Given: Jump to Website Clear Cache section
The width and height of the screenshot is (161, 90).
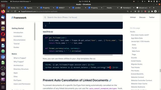Looking at the screenshot, I should [139, 84].
